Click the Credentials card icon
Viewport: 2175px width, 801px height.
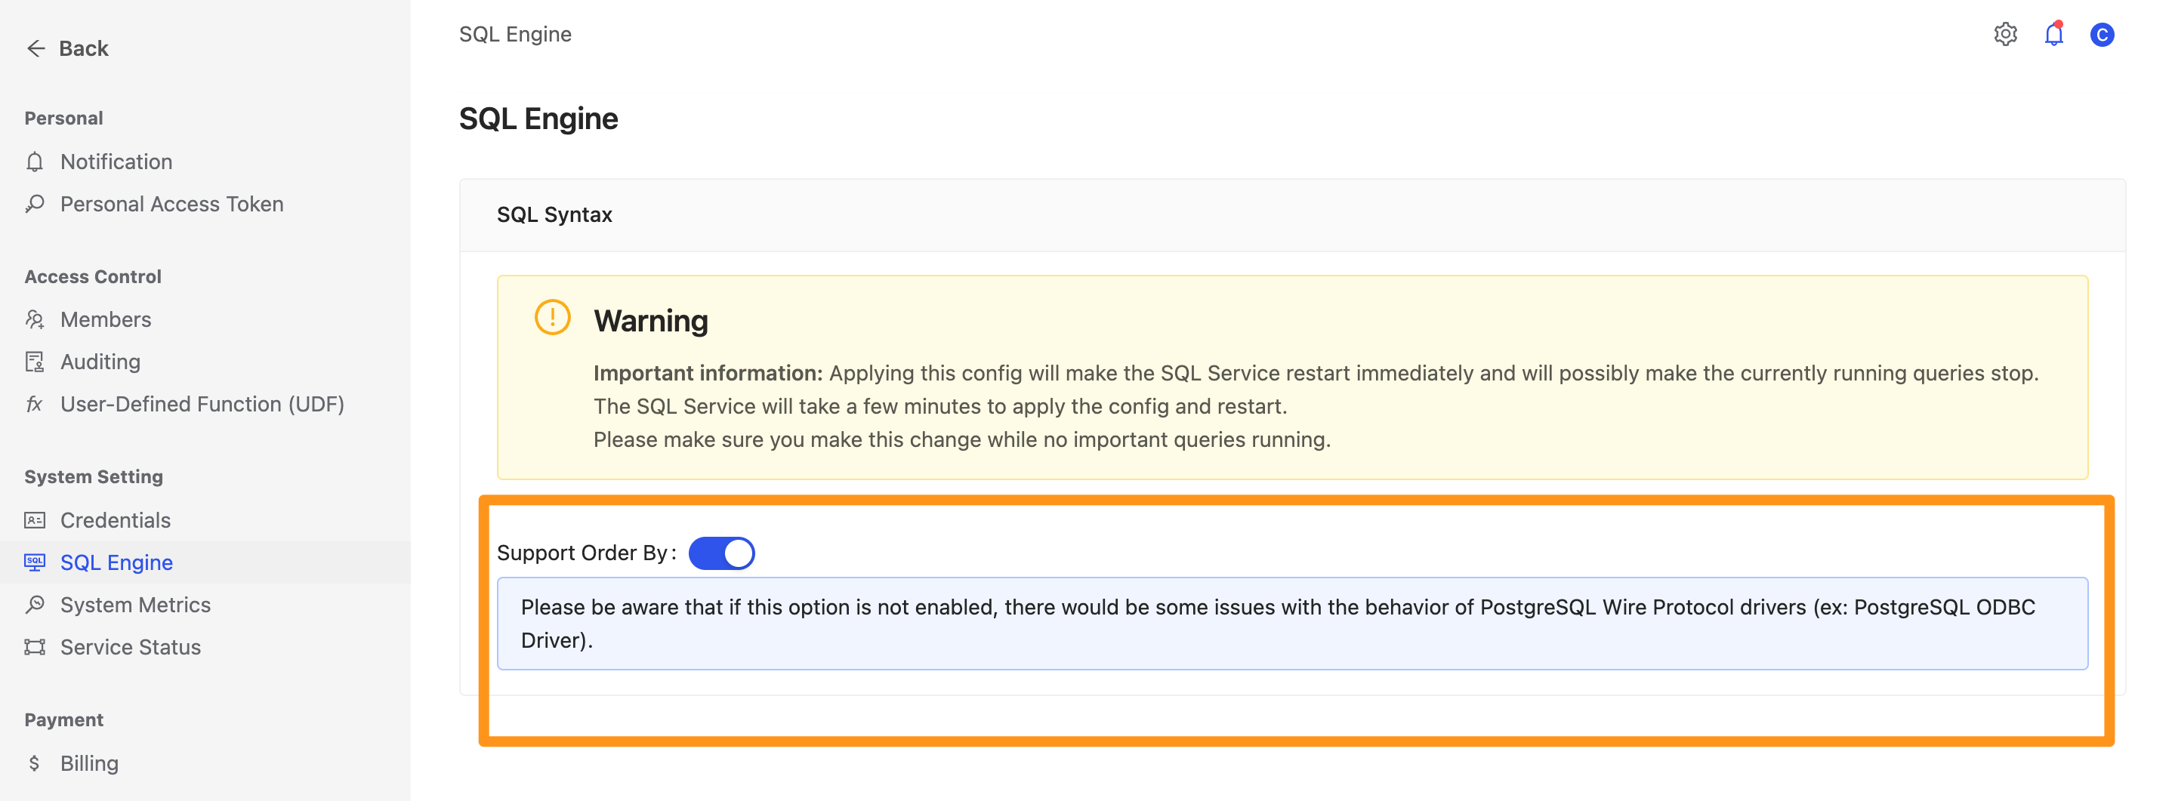tap(35, 521)
